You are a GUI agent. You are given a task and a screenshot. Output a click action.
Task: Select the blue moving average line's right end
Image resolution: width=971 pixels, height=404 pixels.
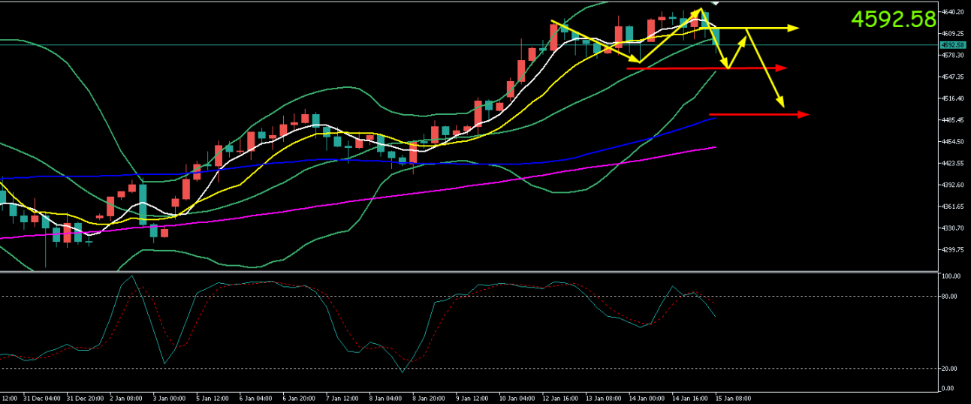click(713, 117)
